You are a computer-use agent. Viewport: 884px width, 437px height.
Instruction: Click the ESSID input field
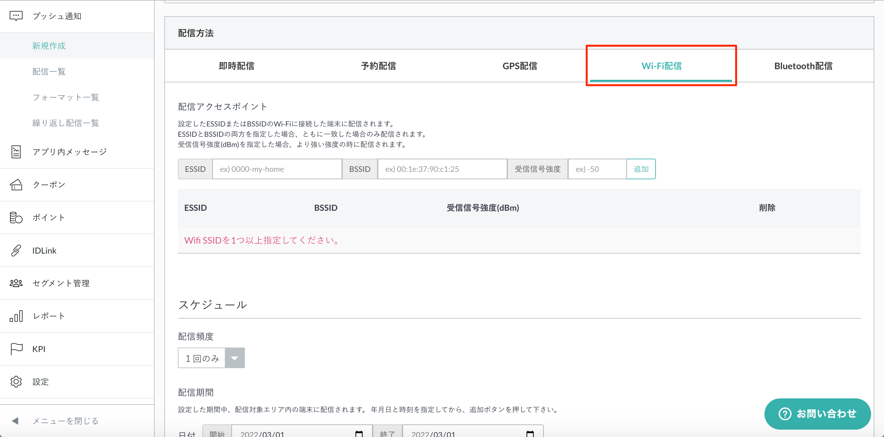[277, 169]
